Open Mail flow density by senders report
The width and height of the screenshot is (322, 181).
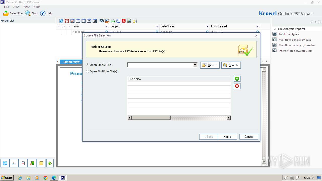pos(297,45)
